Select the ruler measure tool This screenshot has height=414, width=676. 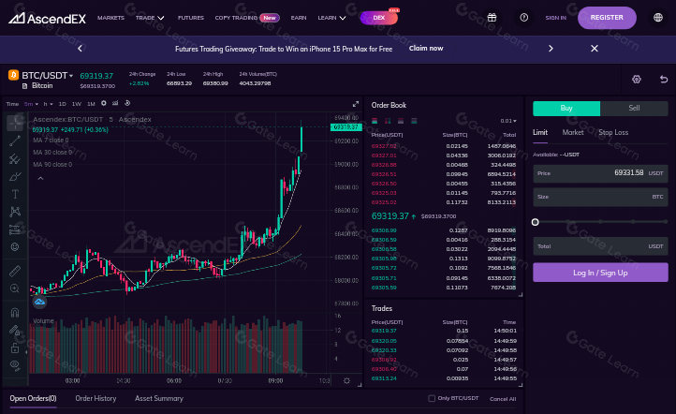pyautogui.click(x=15, y=271)
